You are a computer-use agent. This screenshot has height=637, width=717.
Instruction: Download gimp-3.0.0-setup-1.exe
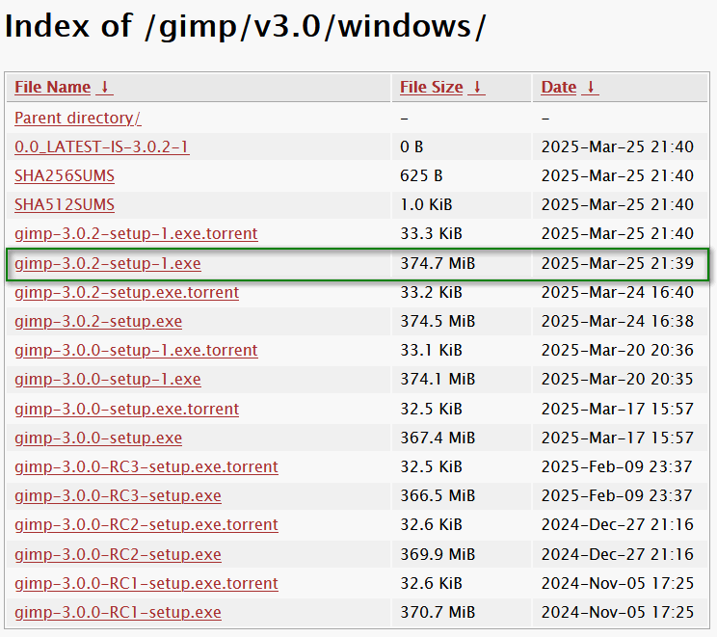(x=108, y=380)
